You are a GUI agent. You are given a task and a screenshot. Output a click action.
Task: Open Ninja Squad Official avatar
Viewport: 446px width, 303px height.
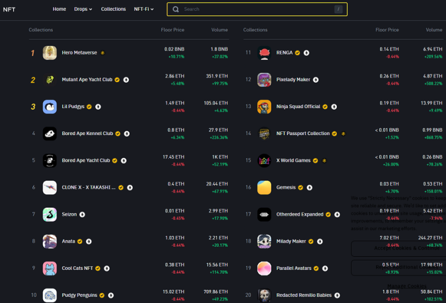[264, 107]
